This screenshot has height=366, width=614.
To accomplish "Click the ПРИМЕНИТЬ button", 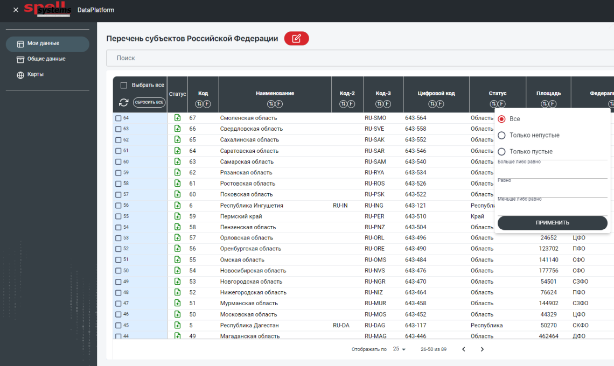I will tap(552, 223).
